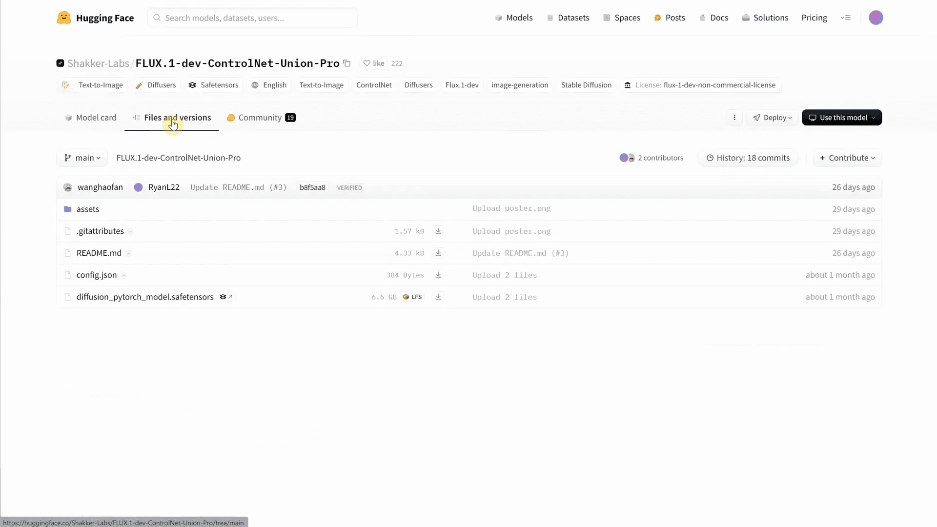Open the three-dot more options menu
937x527 pixels.
point(734,118)
